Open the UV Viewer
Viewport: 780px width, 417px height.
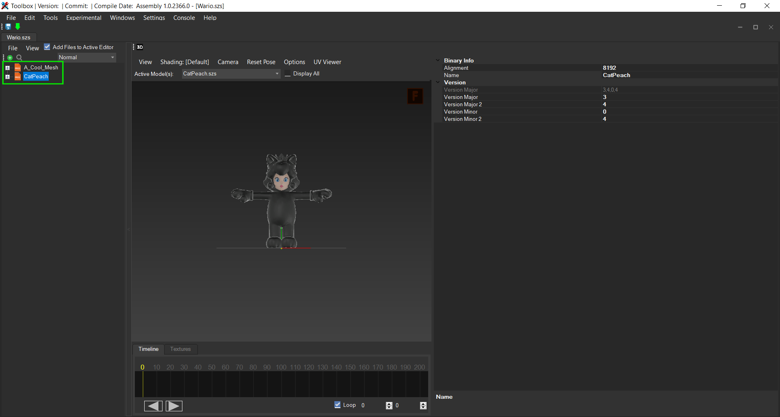(x=327, y=62)
